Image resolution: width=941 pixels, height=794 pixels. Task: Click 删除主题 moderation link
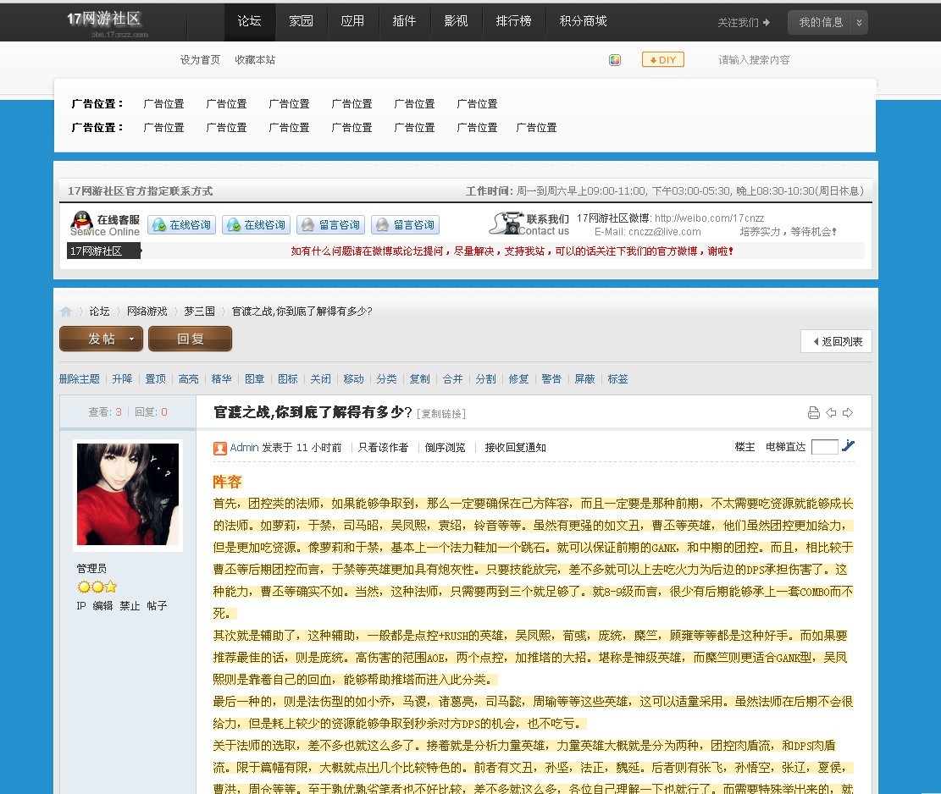pyautogui.click(x=80, y=379)
